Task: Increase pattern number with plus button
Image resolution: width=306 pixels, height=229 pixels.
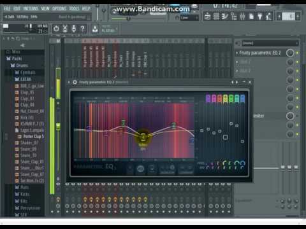Action: pos(298,17)
